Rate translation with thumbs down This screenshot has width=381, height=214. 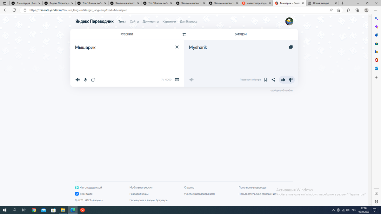pyautogui.click(x=291, y=80)
